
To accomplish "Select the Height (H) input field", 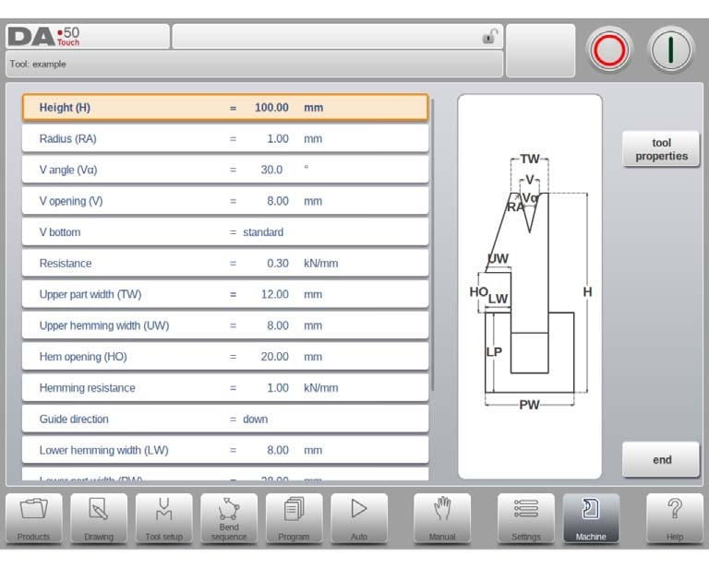I will tap(225, 108).
